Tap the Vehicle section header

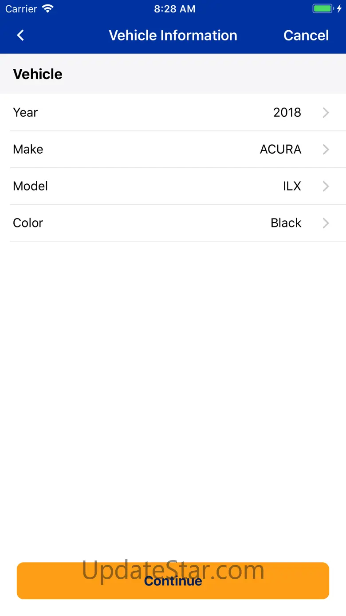coord(38,74)
